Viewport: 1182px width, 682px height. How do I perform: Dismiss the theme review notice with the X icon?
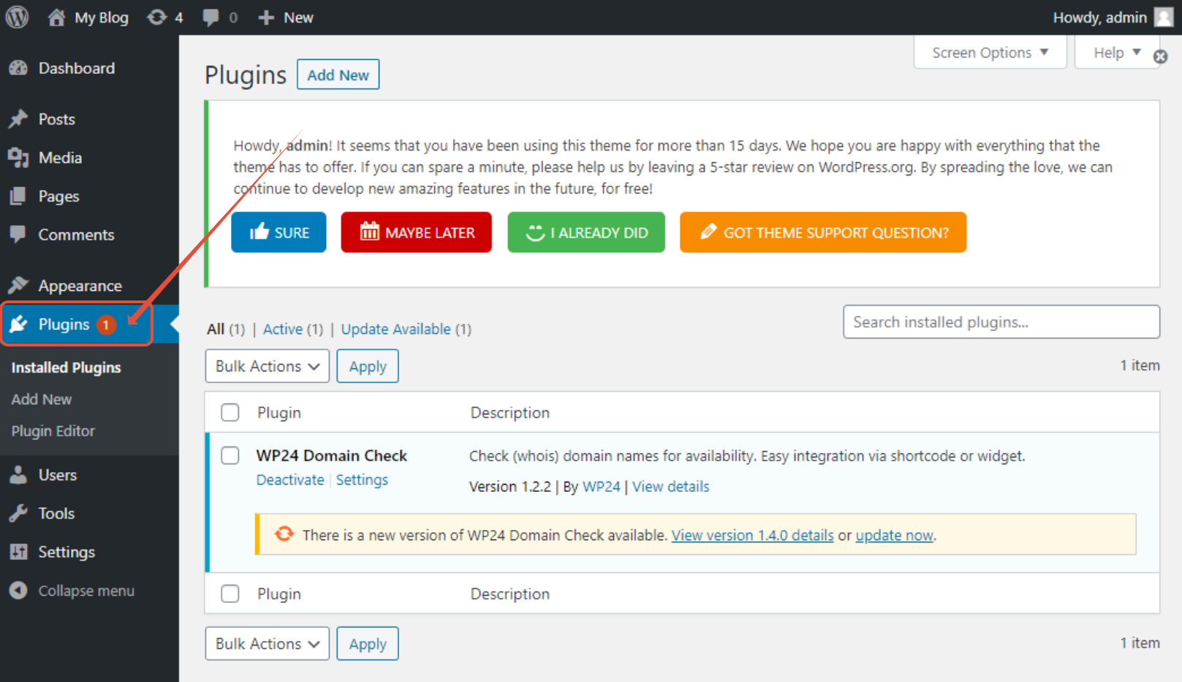[1160, 56]
